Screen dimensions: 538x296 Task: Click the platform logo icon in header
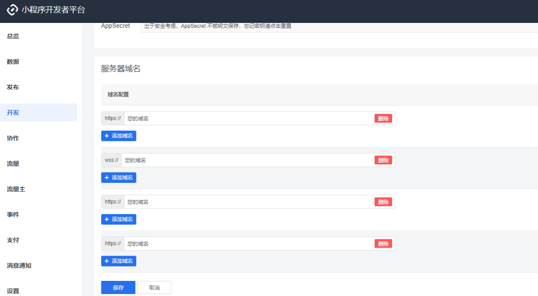point(12,10)
